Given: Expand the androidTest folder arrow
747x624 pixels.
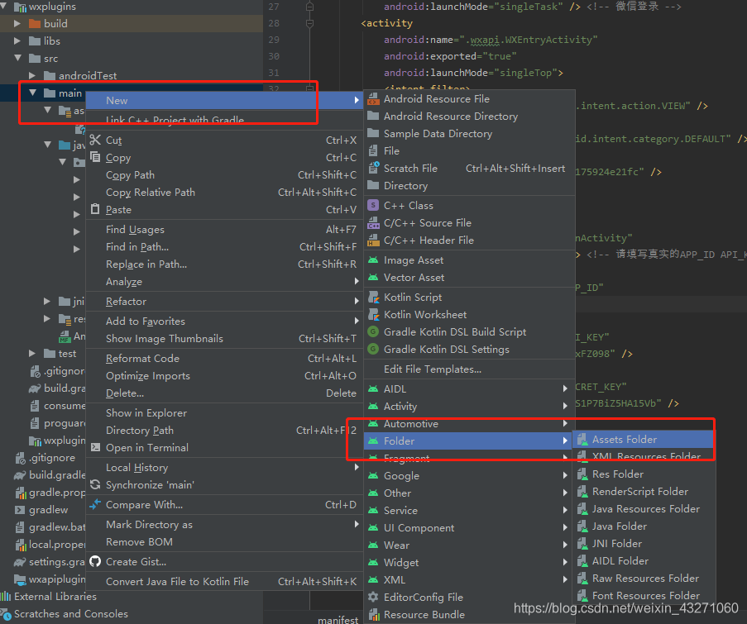Looking at the screenshot, I should [32, 75].
